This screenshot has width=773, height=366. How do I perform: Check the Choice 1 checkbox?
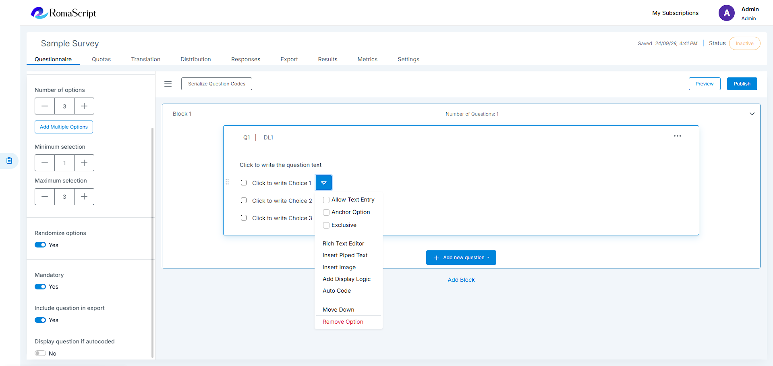tap(244, 183)
